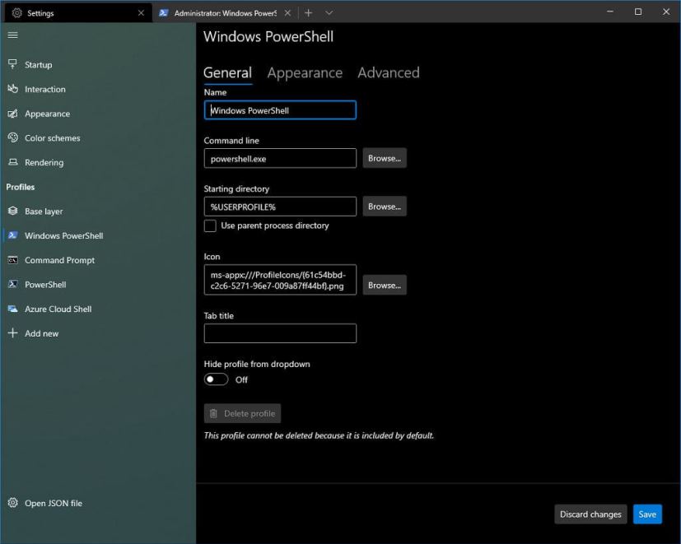
Task: Click the Azure Cloud Shell icon
Action: pos(12,309)
